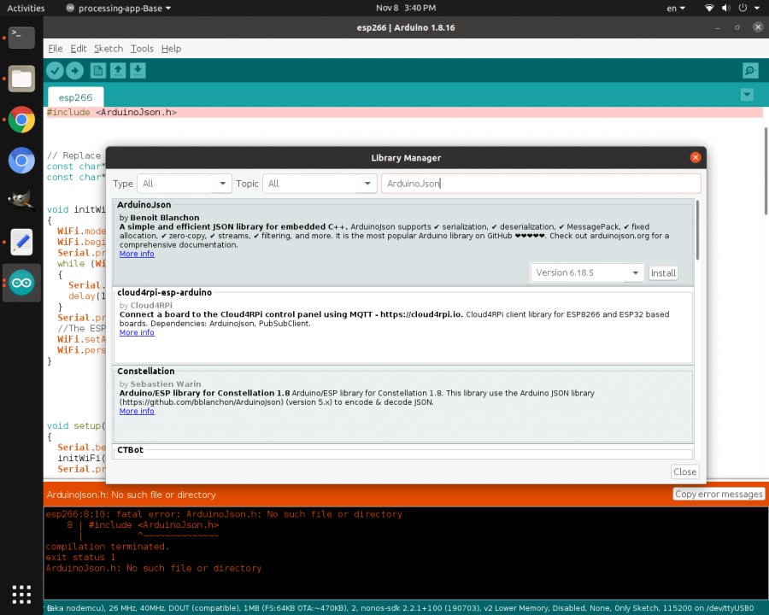This screenshot has width=769, height=615.
Task: Select the Arduino IDE dock icon
Action: (x=21, y=283)
